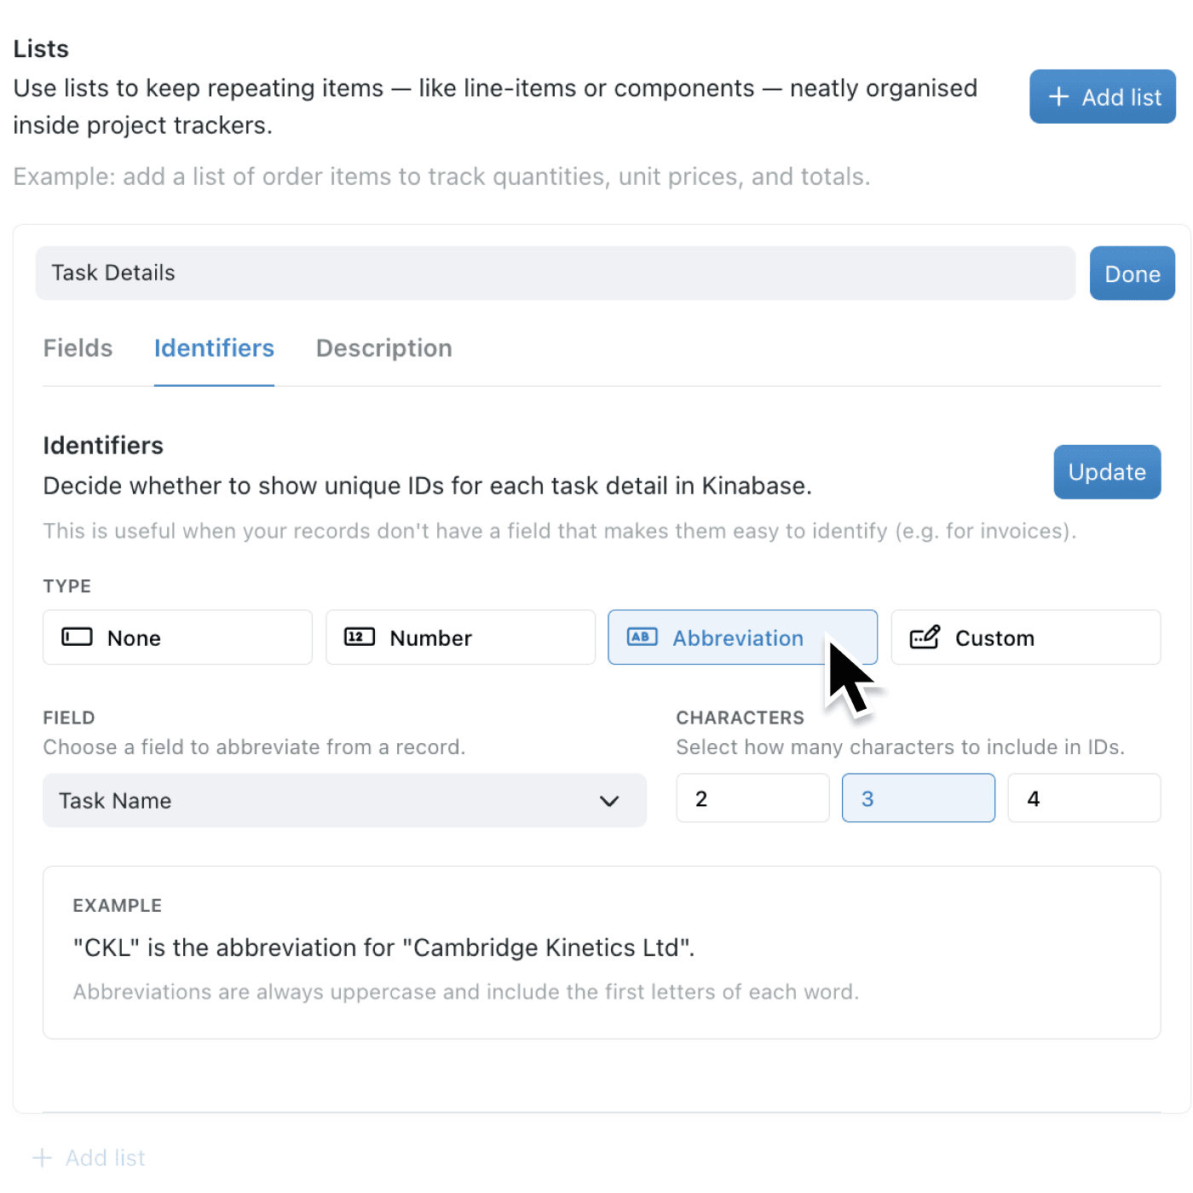Click the rectangle icon on None option
This screenshot has height=1193, width=1193.
point(77,637)
